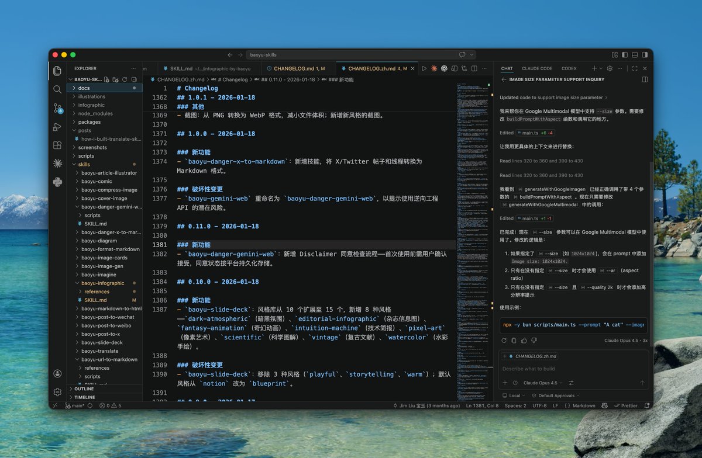Viewport: 702px width, 458px height.
Task: Toggle the bottom panel layout
Action: tap(635, 55)
